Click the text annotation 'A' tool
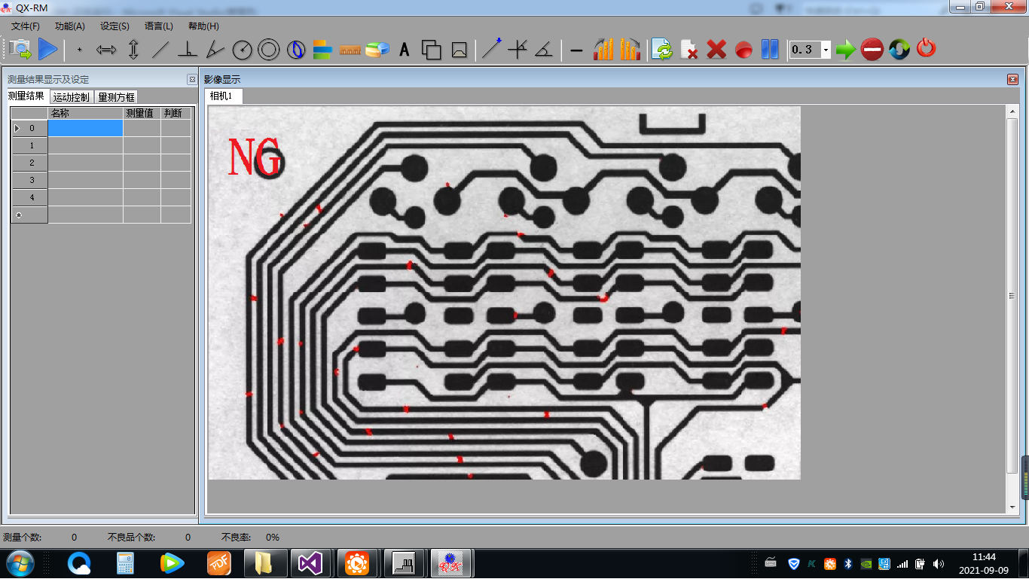 tap(405, 50)
